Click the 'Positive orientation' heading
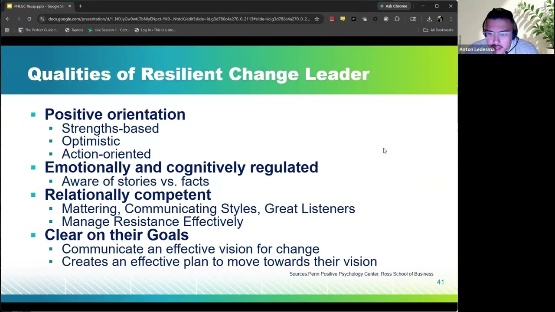The image size is (555, 312). 115,114
